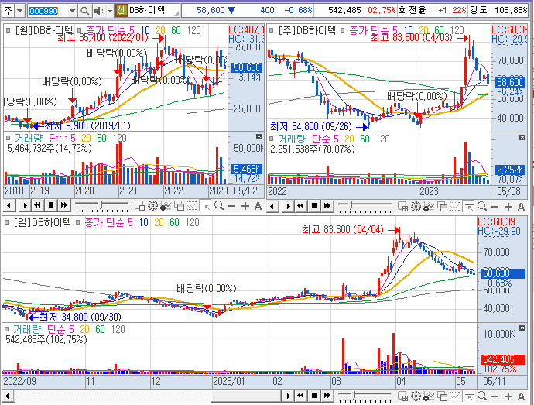This screenshot has width=534, height=405.
Task: Open dropdown arrow beside speaker icon
Action: pyautogui.click(x=110, y=11)
